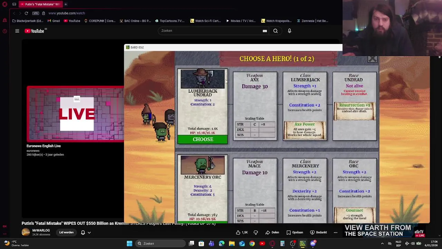Reload the YouTube page
Screen dimensions: 442x249
tap(26, 13)
